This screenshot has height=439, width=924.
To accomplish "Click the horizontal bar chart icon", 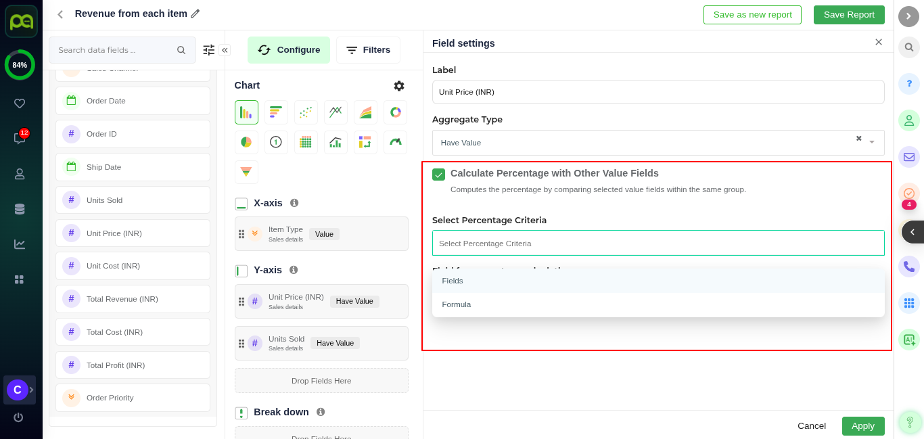I will (x=276, y=112).
